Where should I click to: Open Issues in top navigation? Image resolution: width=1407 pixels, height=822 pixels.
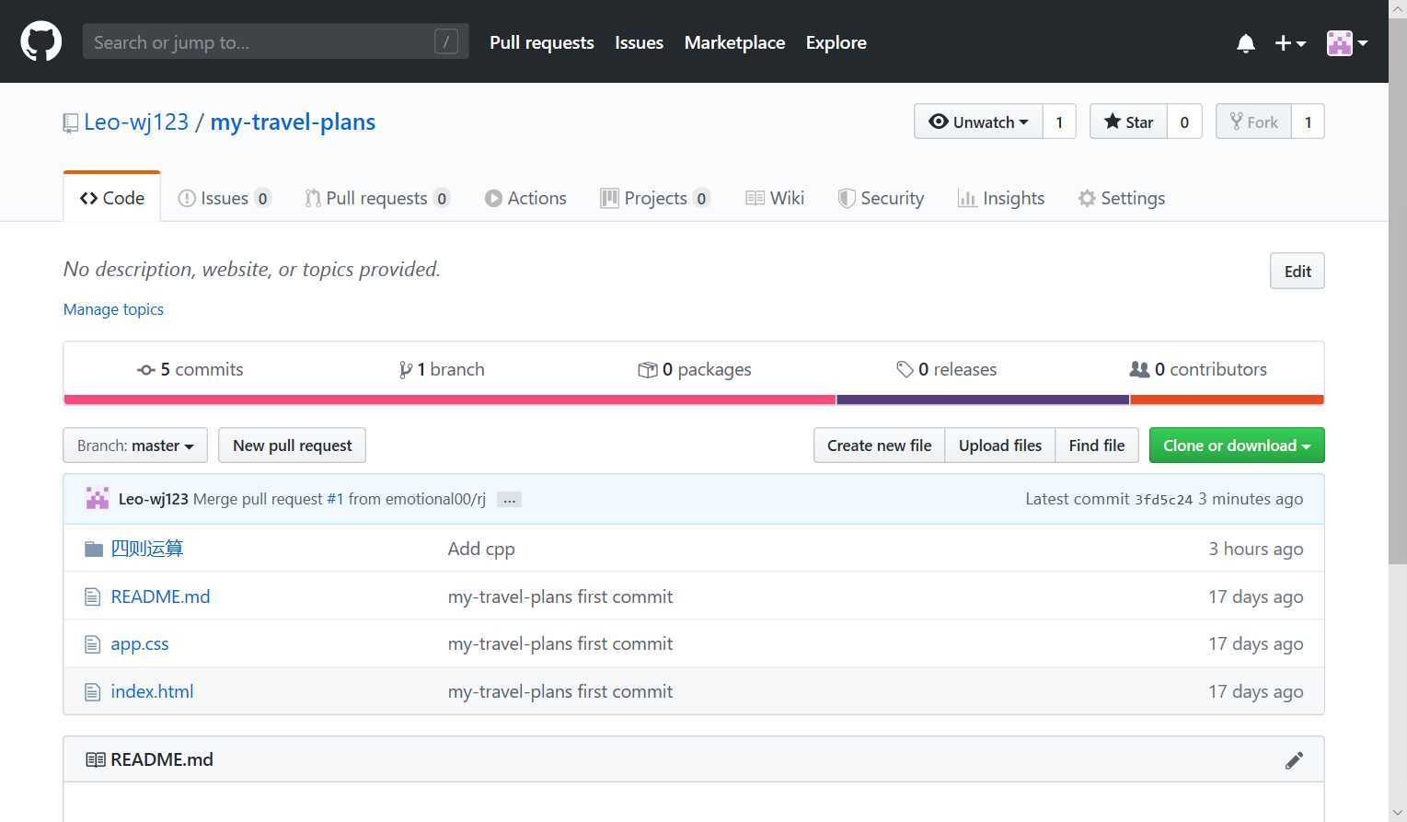[x=639, y=42]
